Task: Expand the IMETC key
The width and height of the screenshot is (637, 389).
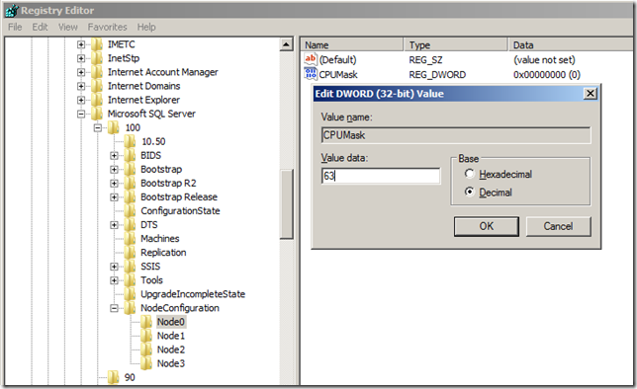Action: [x=81, y=44]
